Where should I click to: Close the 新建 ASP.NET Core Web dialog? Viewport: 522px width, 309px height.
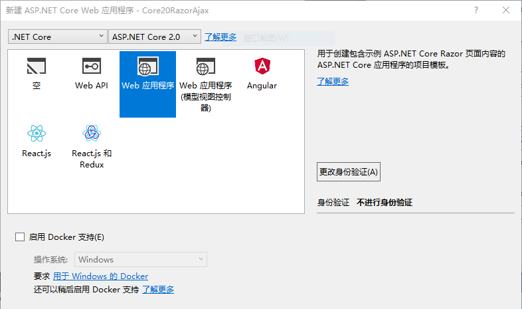pos(506,11)
